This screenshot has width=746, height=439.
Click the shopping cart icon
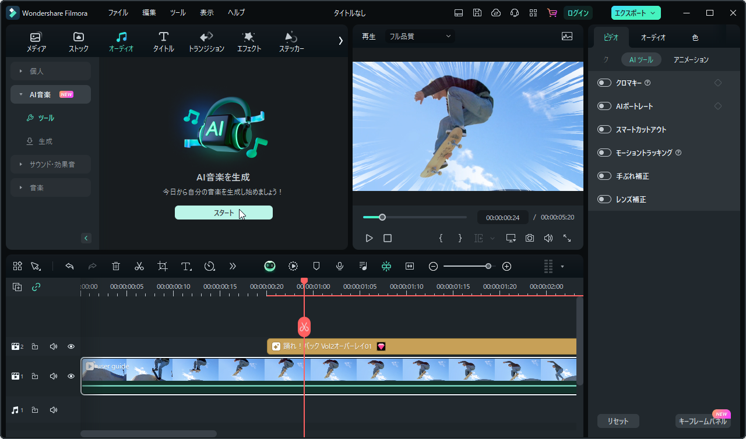552,13
